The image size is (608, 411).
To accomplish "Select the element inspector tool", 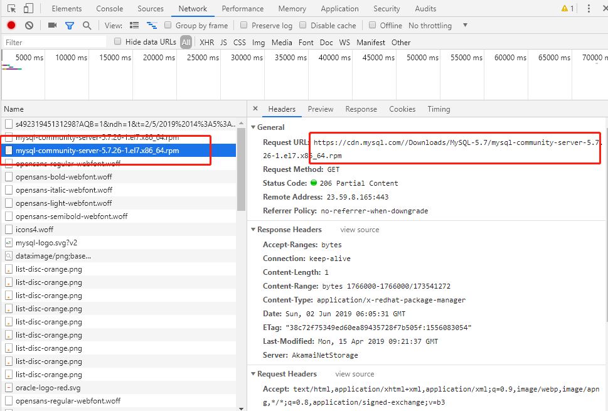I will pos(11,9).
